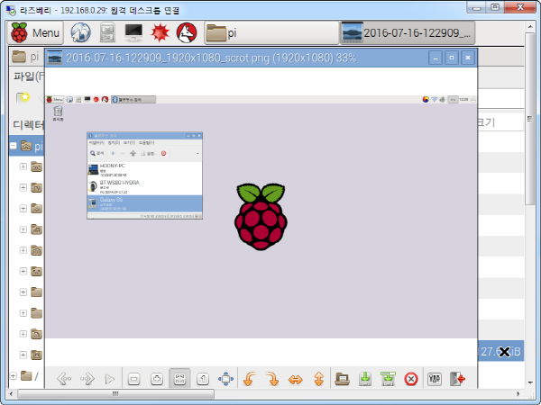541x405 pixels.
Task: Launch the web browser from the panel
Action: click(81, 33)
